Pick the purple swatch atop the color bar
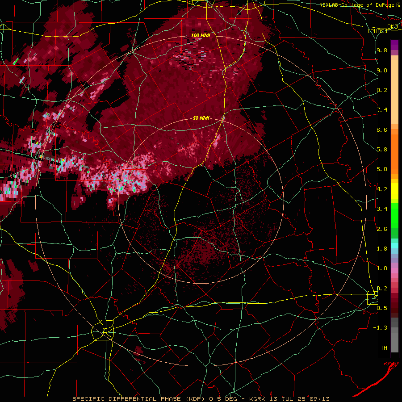The image size is (402, 402). pyautogui.click(x=394, y=45)
